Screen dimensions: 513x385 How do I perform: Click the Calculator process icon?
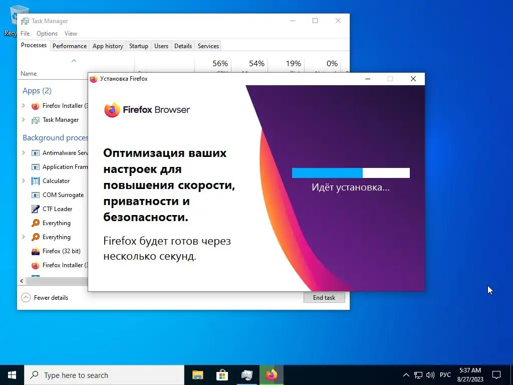coord(36,181)
